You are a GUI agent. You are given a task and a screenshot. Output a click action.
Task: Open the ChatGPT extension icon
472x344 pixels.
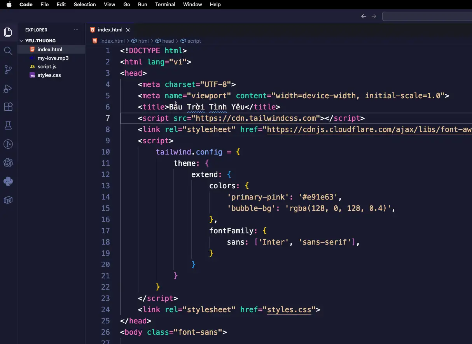click(8, 163)
